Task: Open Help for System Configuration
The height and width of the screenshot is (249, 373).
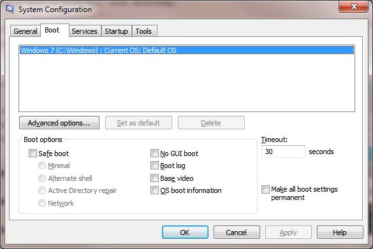Action: pos(340,232)
